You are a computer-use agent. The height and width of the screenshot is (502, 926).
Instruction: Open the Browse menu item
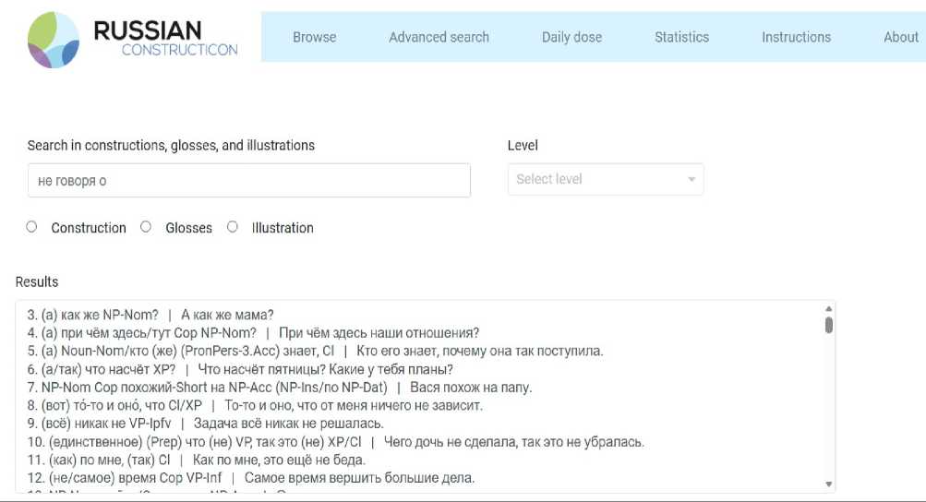point(314,37)
